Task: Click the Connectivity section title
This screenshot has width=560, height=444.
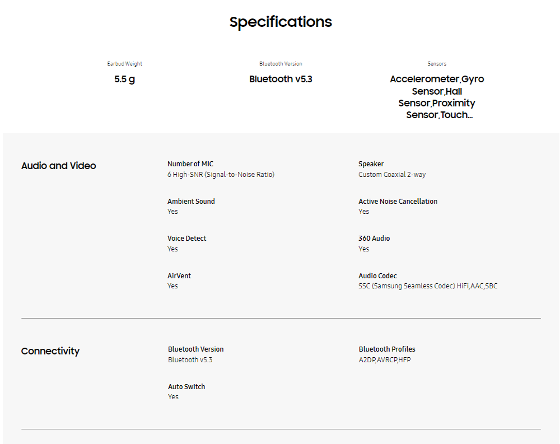Action: 50,351
